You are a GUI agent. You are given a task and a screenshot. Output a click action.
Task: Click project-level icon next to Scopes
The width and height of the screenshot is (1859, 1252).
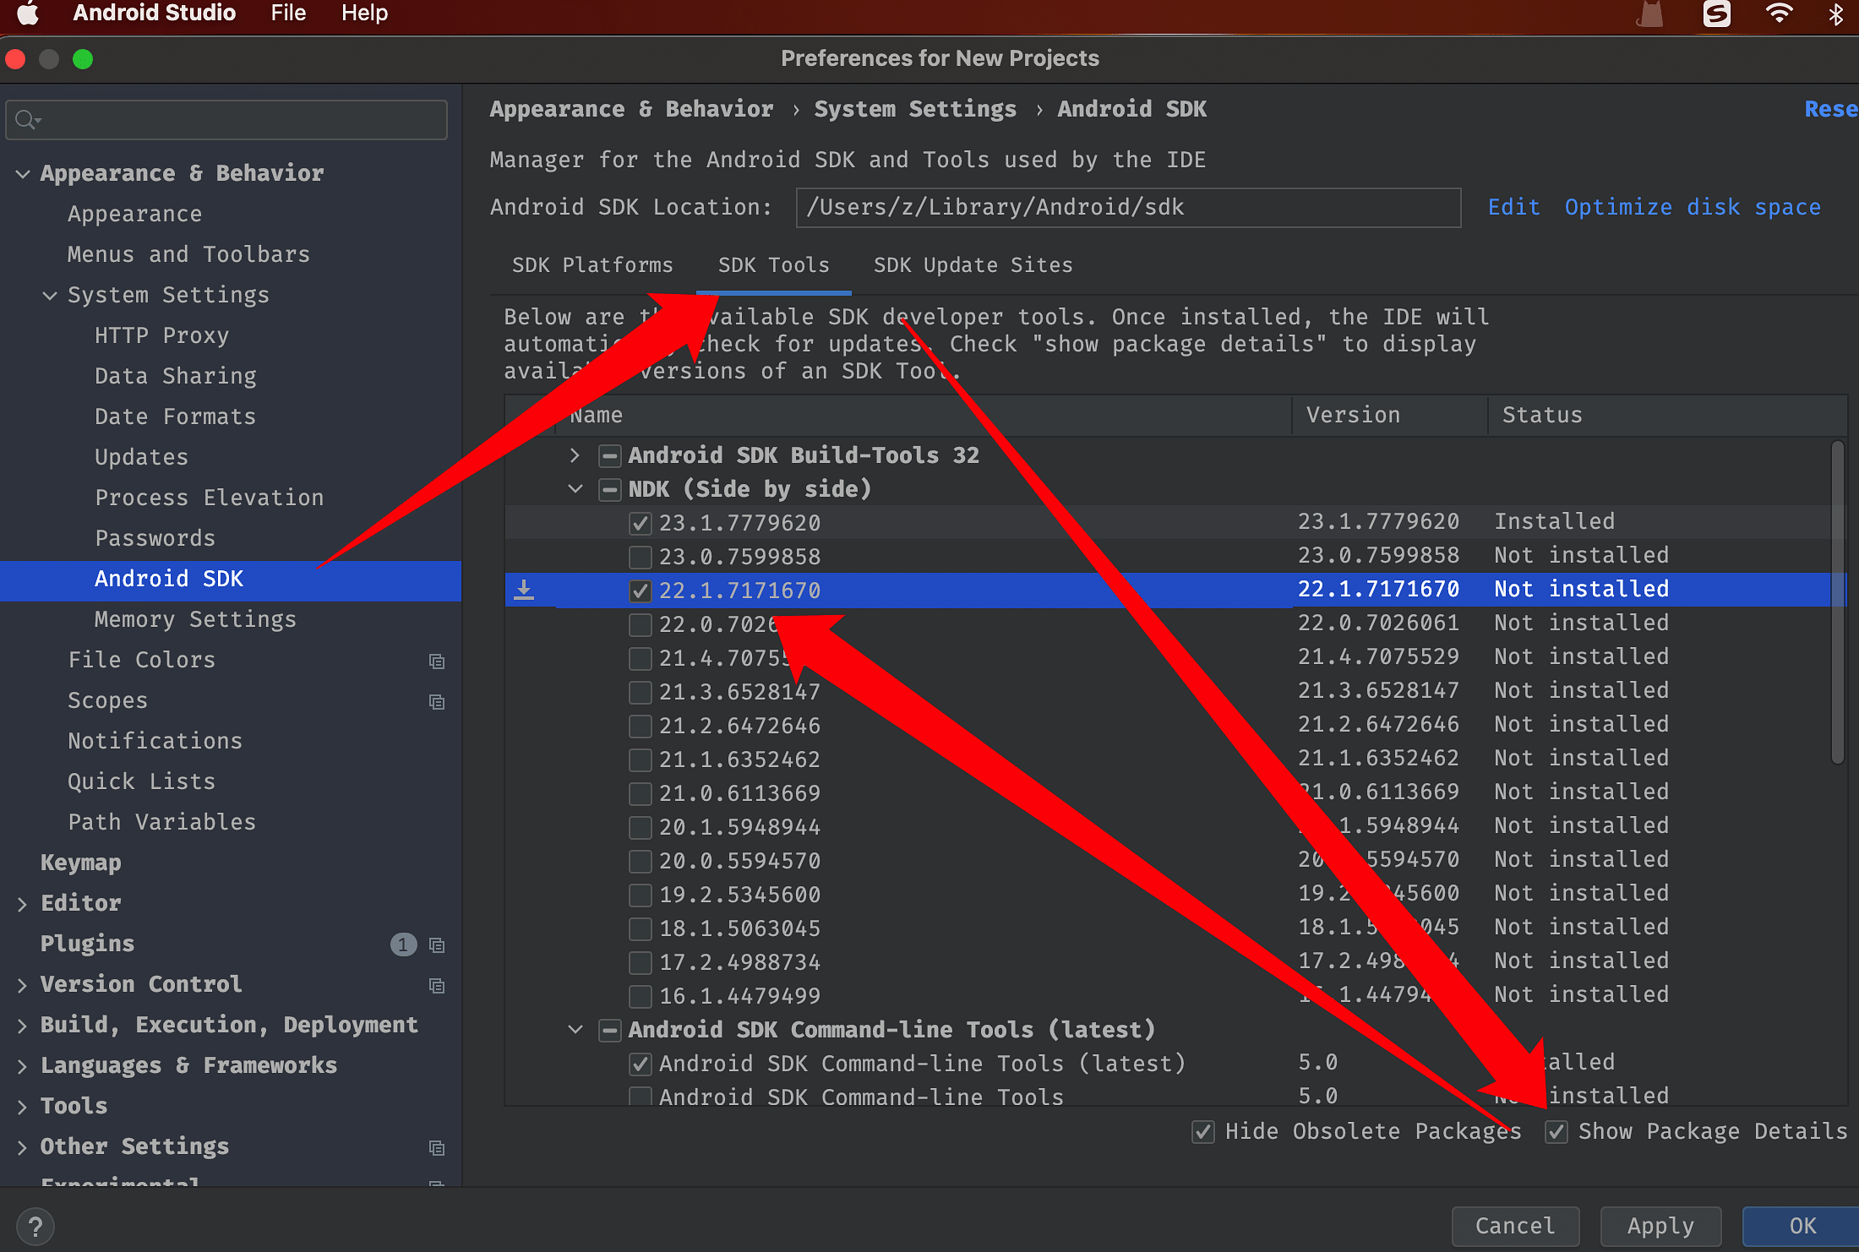coord(437,701)
